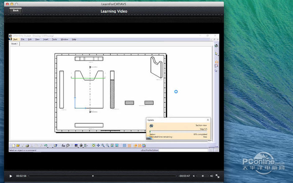Enter fullscreen with the expand arrows icon
The height and width of the screenshot is (183, 293).
(x=217, y=176)
